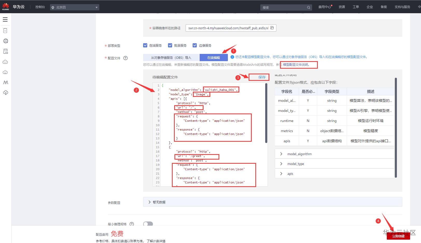Click the 字段类型 column header
The height and width of the screenshot is (243, 421).
click(x=332, y=91)
